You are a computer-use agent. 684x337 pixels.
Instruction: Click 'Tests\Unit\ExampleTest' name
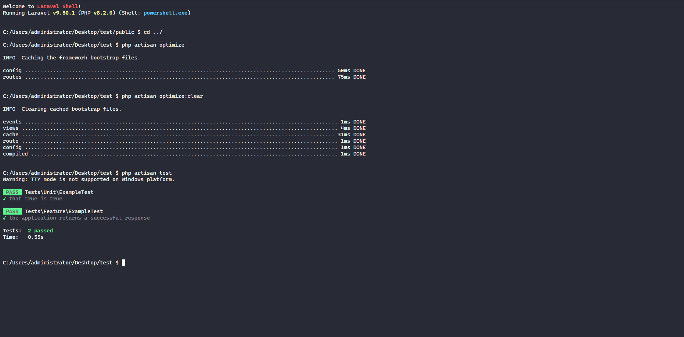(x=59, y=192)
